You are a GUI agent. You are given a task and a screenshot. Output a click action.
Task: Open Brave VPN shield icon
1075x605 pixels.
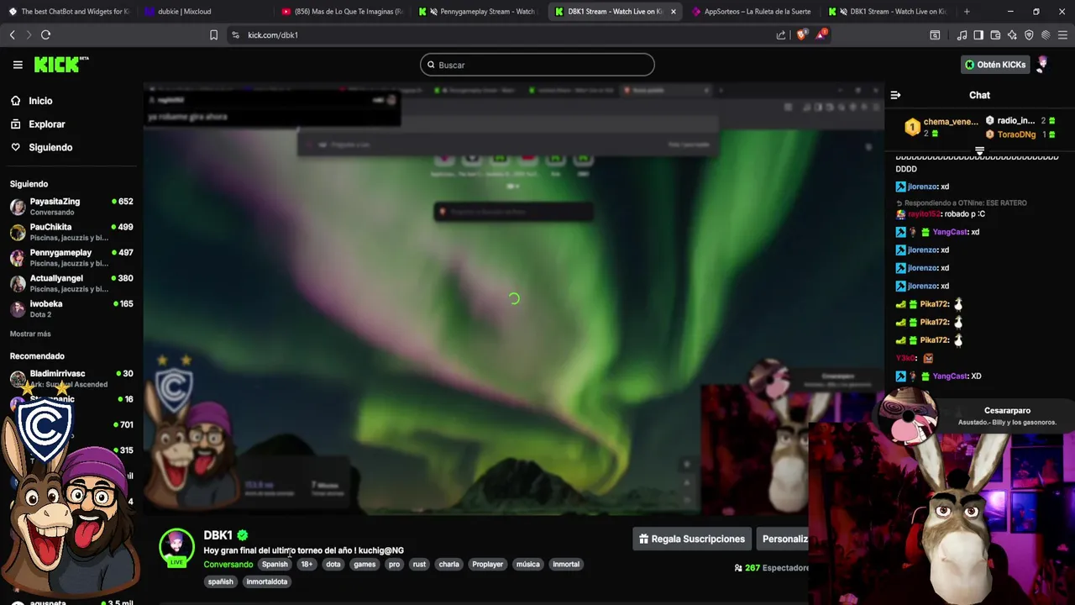(1029, 34)
